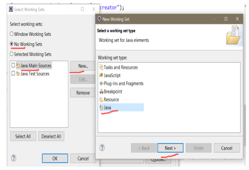Select the JavaScript working set type

pos(112,75)
